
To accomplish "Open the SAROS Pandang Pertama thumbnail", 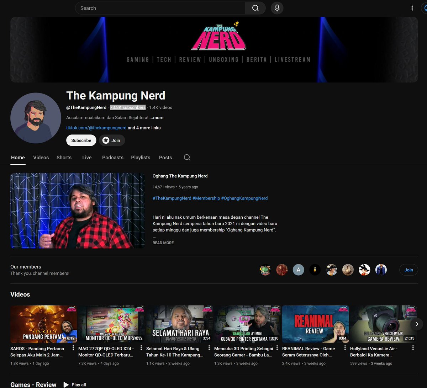I will coord(43,324).
